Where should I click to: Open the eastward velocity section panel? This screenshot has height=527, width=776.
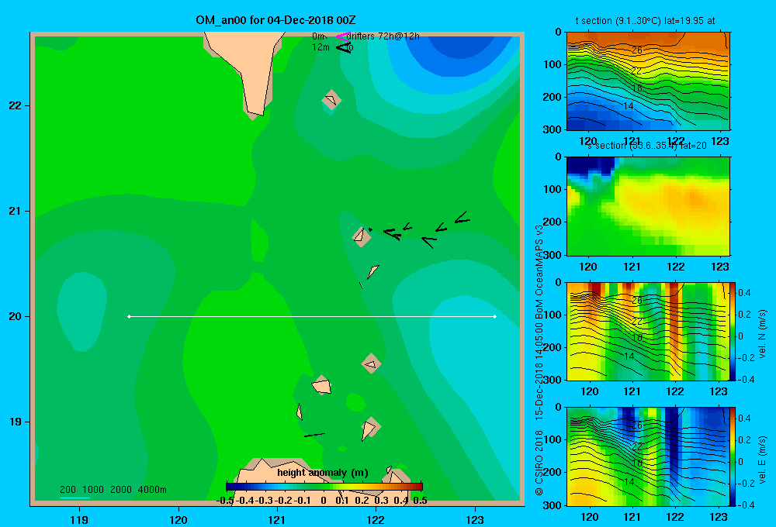[x=648, y=456]
